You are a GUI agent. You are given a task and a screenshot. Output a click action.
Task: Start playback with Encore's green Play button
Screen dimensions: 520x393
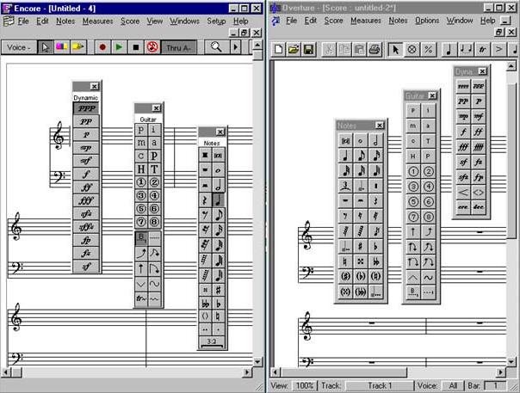(x=119, y=47)
